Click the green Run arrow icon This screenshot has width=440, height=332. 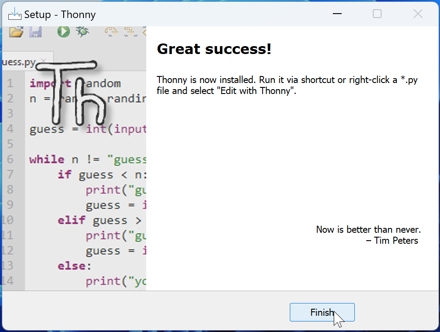click(64, 32)
